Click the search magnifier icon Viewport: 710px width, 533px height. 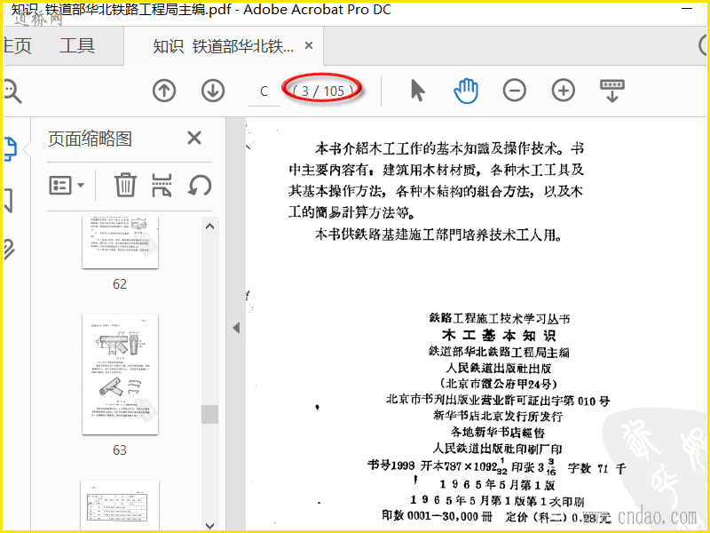(12, 91)
